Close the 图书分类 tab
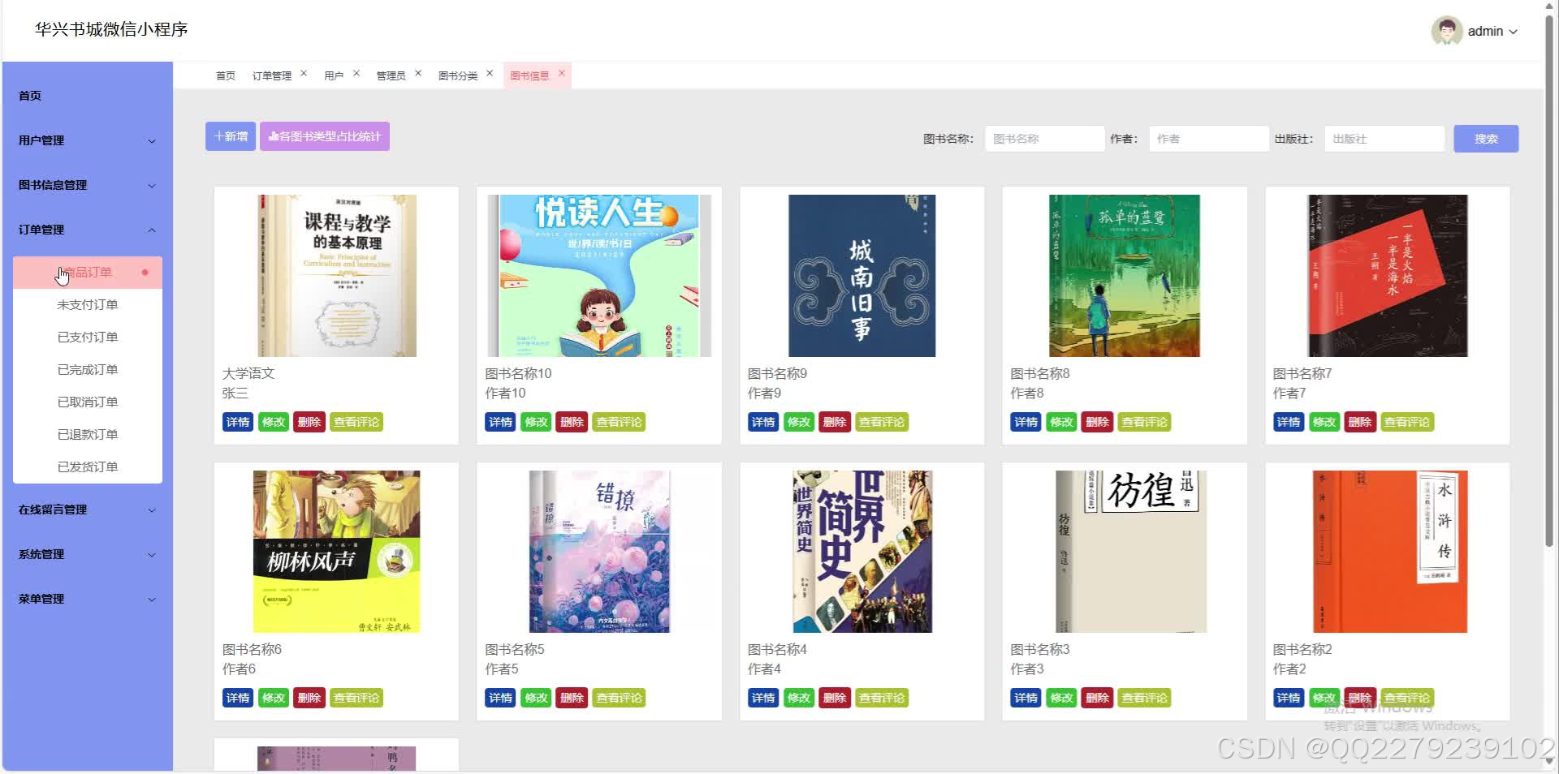Viewport: 1559px width, 774px height. 490,73
